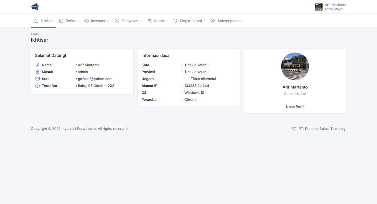Open the Arif Martanto account menu in header
The width and height of the screenshot is (377, 204).
(331, 7)
